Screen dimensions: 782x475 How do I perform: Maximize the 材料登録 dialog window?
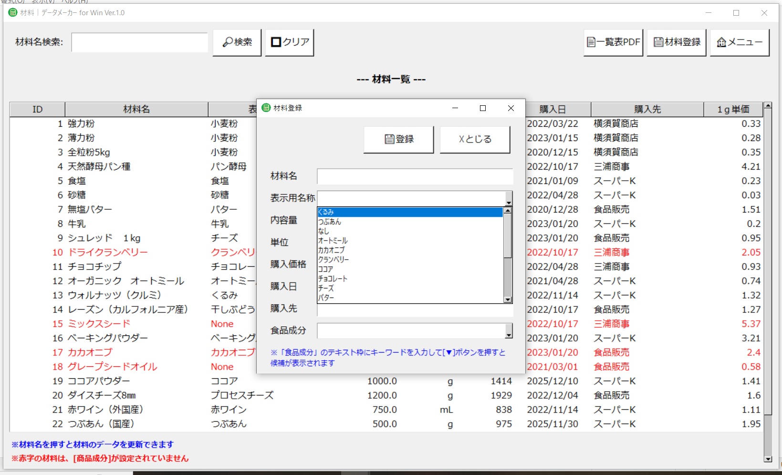[483, 108]
